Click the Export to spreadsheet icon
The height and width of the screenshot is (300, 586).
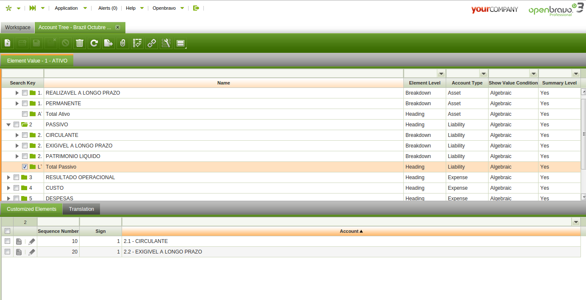click(x=108, y=43)
